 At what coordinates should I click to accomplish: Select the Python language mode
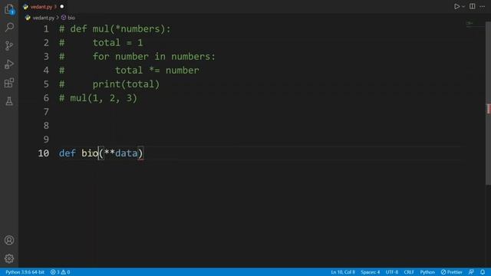click(x=427, y=272)
